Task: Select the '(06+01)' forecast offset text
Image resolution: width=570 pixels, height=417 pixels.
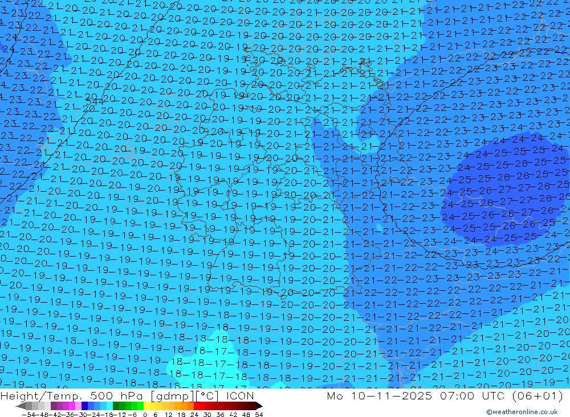Action: pos(538,395)
